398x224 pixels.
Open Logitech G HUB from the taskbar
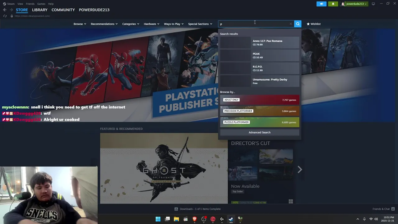point(222,219)
